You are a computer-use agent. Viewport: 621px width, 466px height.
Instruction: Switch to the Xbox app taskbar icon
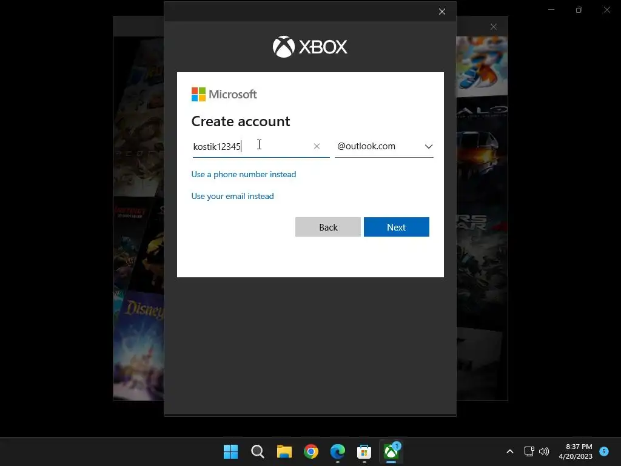click(x=391, y=451)
